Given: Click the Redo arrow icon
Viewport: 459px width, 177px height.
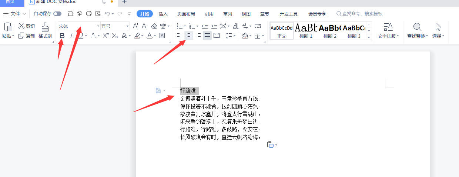Looking at the screenshot, I should point(120,14).
